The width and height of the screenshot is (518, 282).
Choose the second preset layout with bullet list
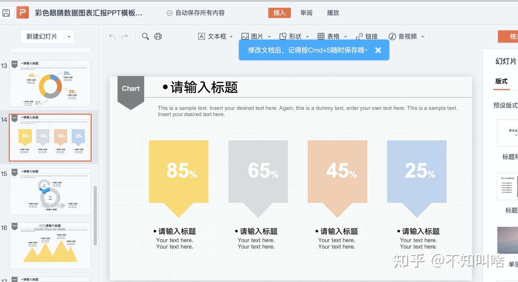[508, 186]
